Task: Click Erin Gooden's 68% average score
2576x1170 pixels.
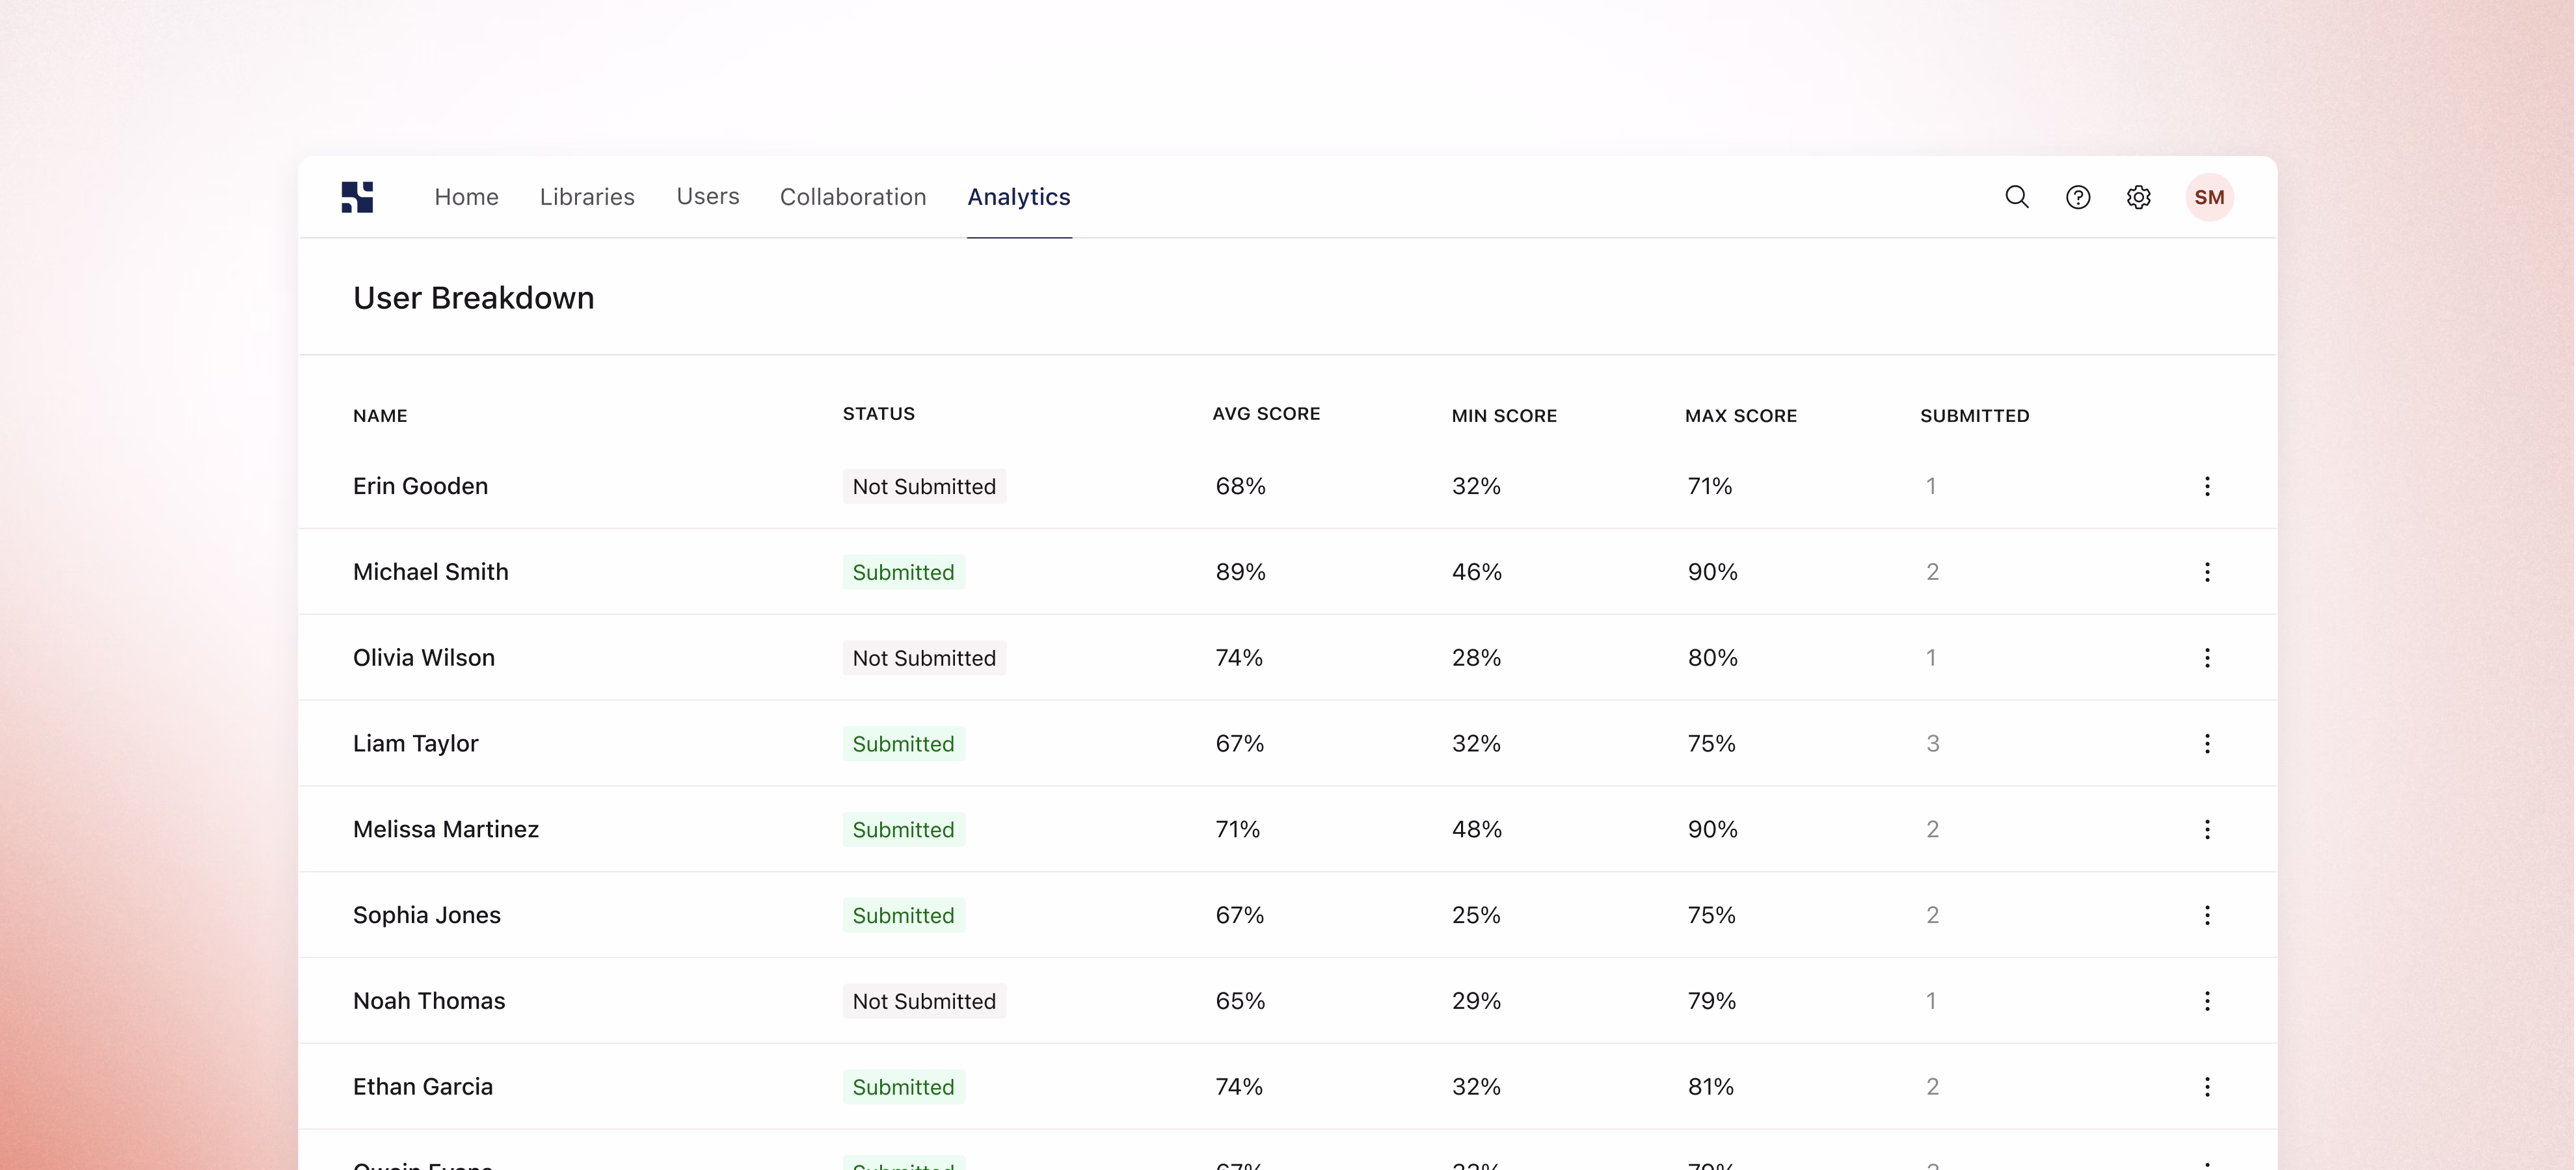Action: click(x=1241, y=487)
